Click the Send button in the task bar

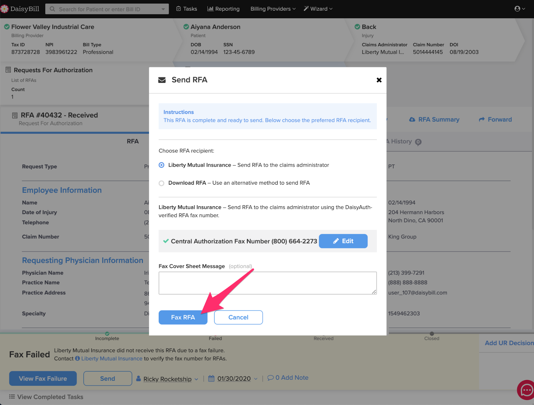coord(107,379)
